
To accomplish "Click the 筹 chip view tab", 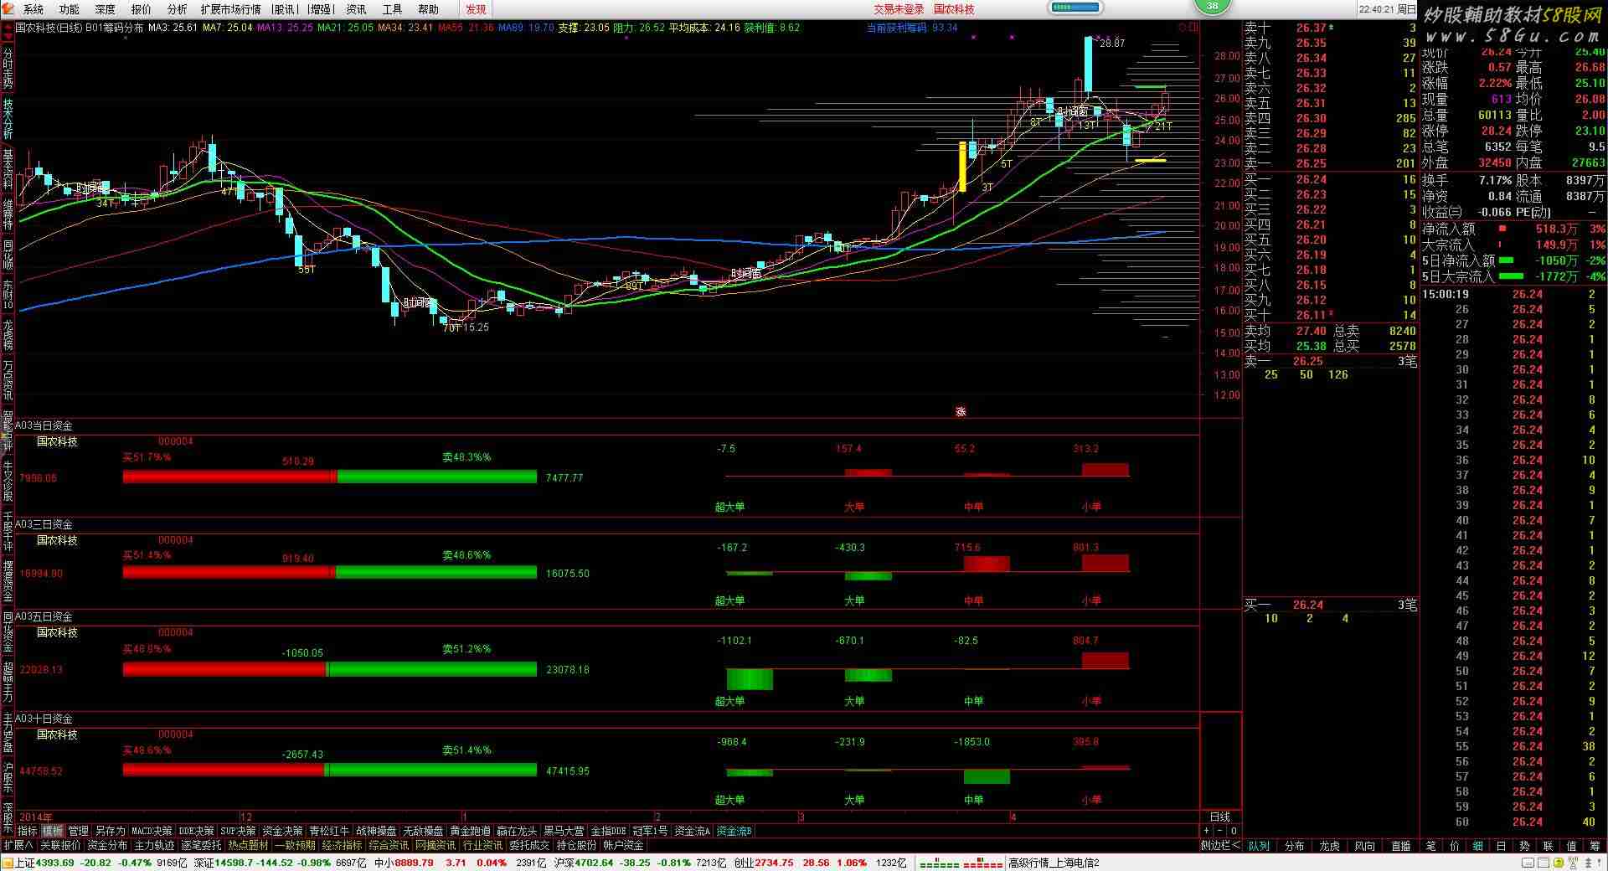I will (x=1595, y=847).
